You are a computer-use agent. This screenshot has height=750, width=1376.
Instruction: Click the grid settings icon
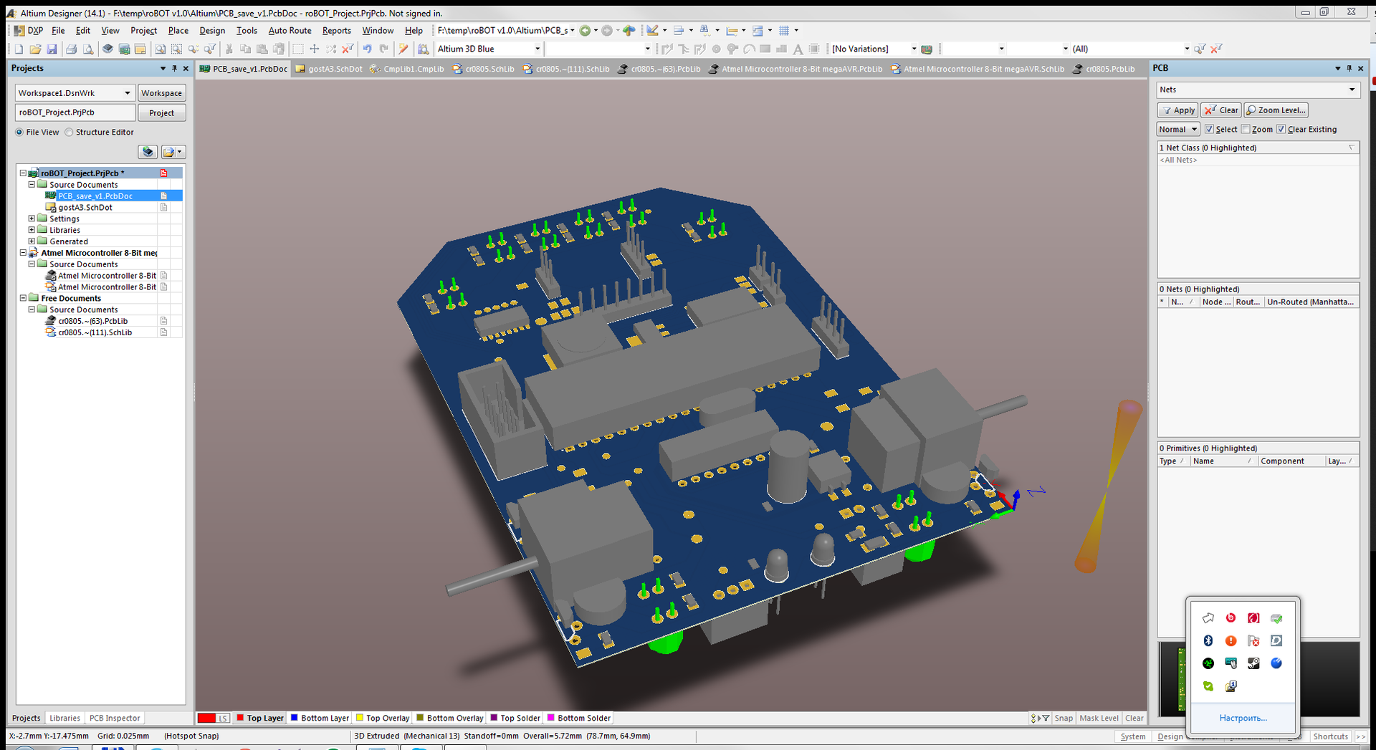(x=784, y=30)
